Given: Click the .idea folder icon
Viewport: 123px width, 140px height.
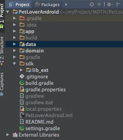Looking at the screenshot, I should [x=22, y=25].
